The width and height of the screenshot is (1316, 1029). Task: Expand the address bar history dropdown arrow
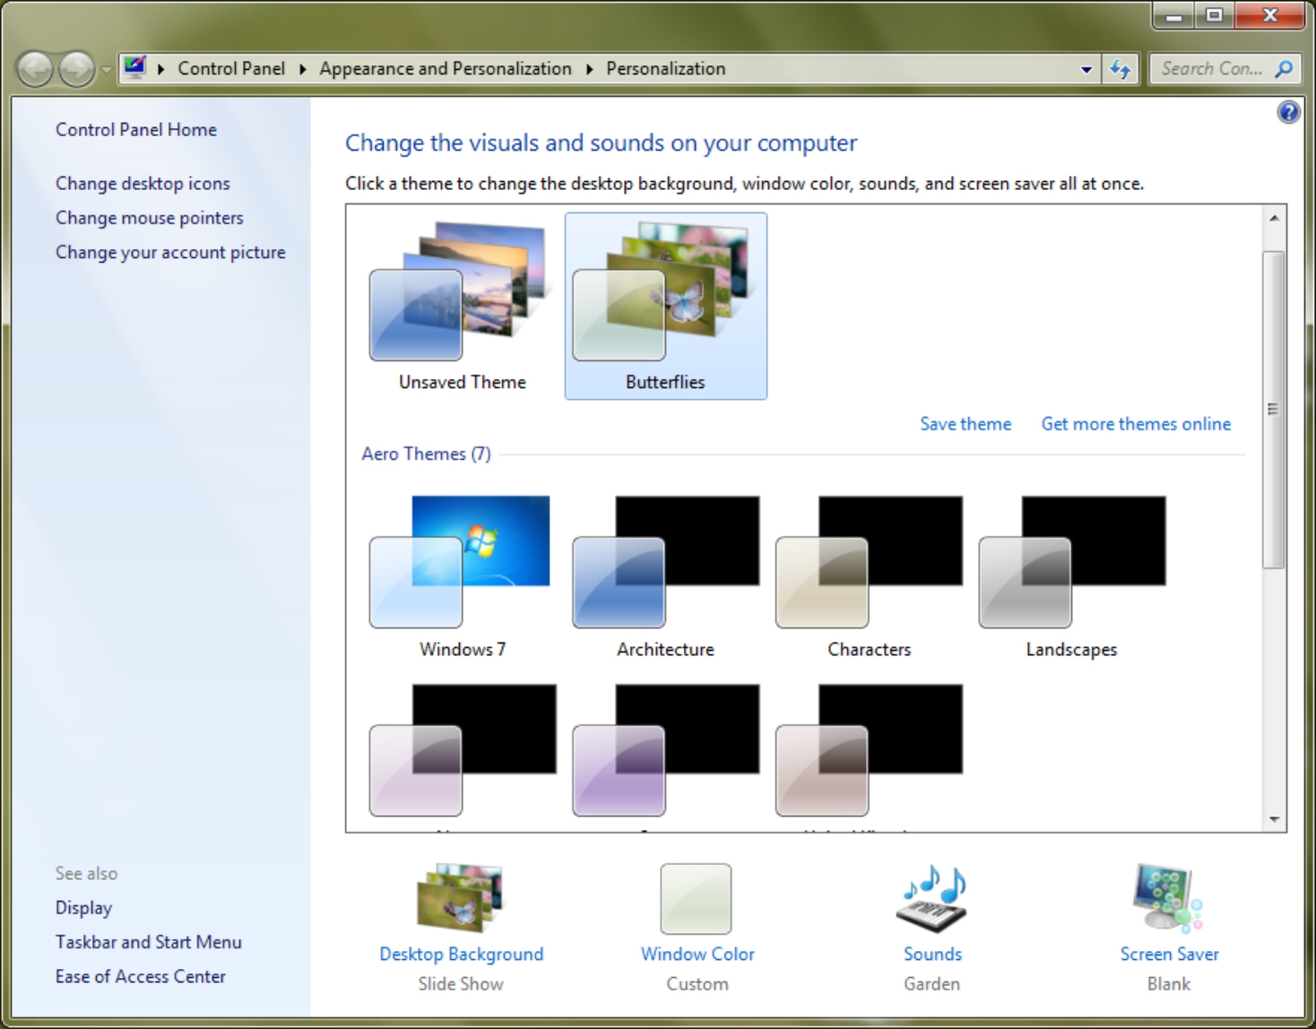(x=1086, y=69)
